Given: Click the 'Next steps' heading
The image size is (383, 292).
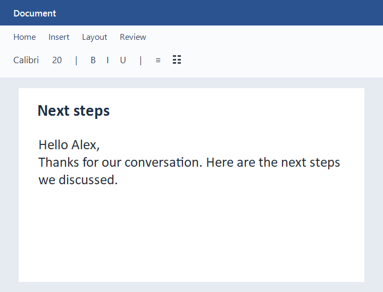Looking at the screenshot, I should click(x=73, y=111).
